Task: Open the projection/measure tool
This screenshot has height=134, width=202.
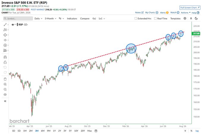Action: click(x=5, y=51)
